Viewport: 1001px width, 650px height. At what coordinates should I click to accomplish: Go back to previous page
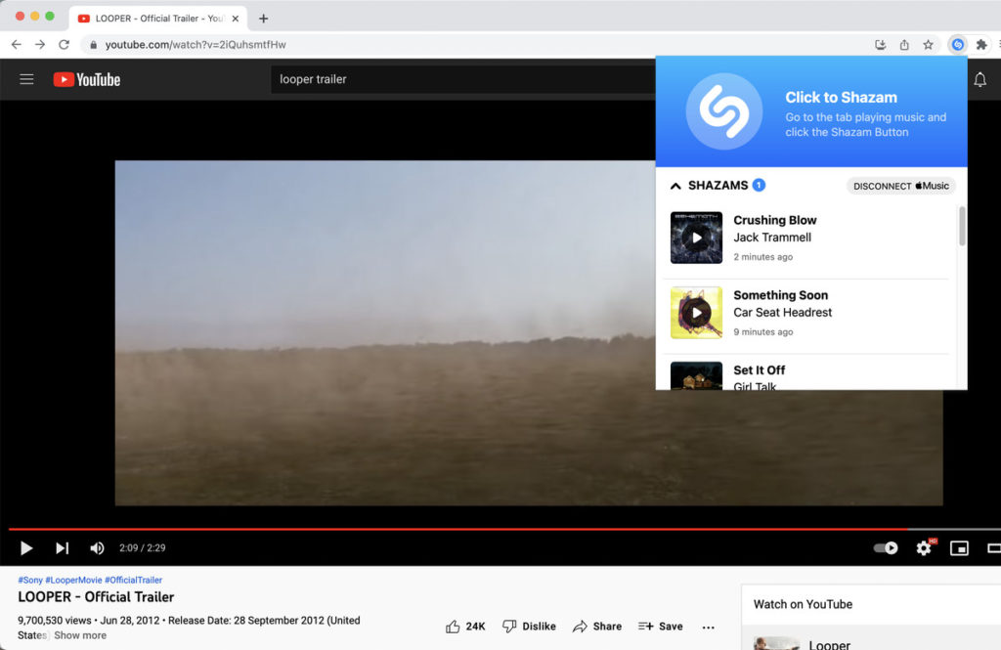click(x=17, y=45)
